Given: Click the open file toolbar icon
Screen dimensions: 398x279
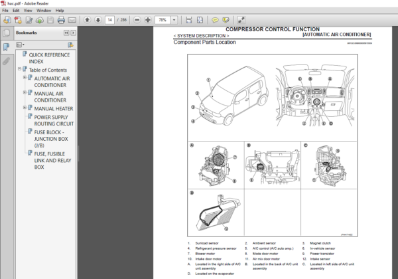Looking at the screenshot, I should coord(7,20).
